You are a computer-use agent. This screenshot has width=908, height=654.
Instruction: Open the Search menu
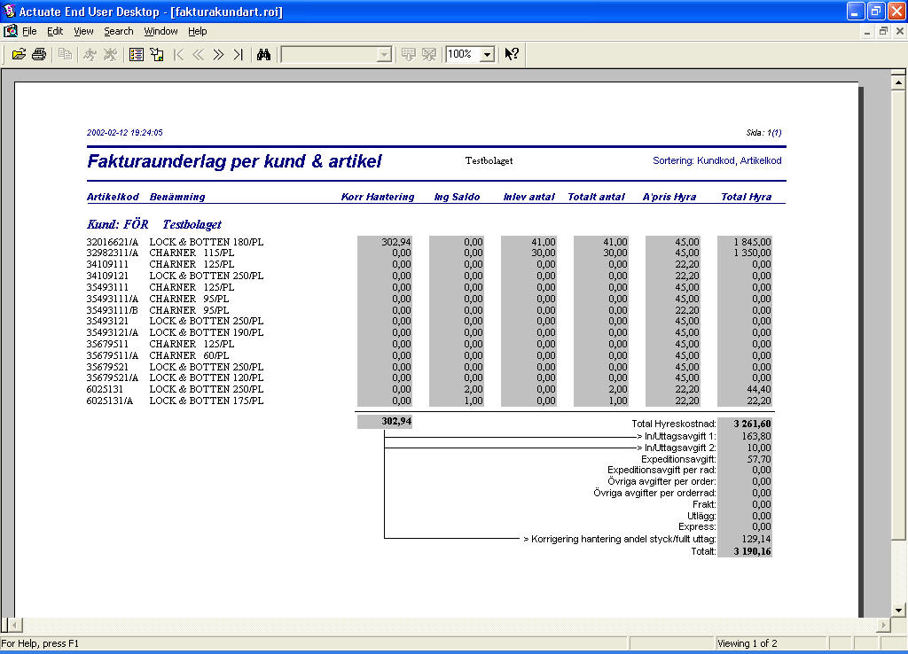click(118, 31)
